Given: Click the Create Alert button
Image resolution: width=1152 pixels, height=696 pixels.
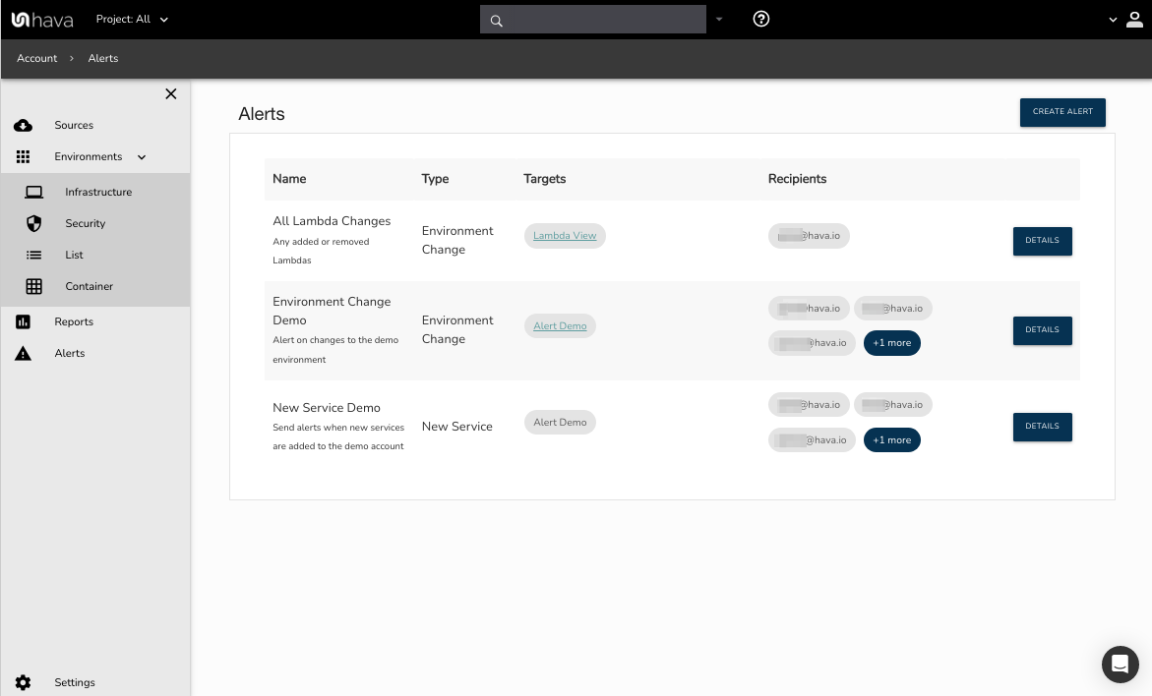Looking at the screenshot, I should (1062, 112).
